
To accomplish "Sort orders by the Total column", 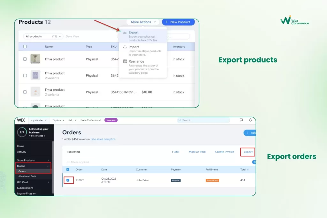I will click(x=244, y=169).
